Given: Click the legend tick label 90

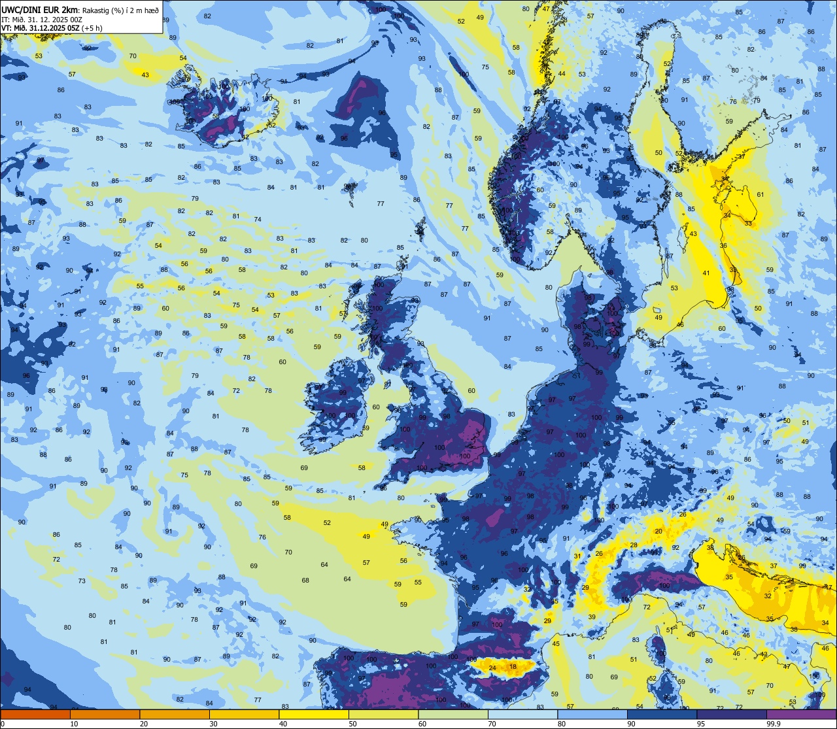Looking at the screenshot, I should (631, 724).
